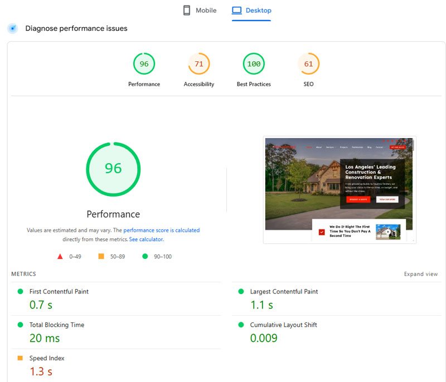Click the green circle 90–100 legend icon

coord(145,257)
